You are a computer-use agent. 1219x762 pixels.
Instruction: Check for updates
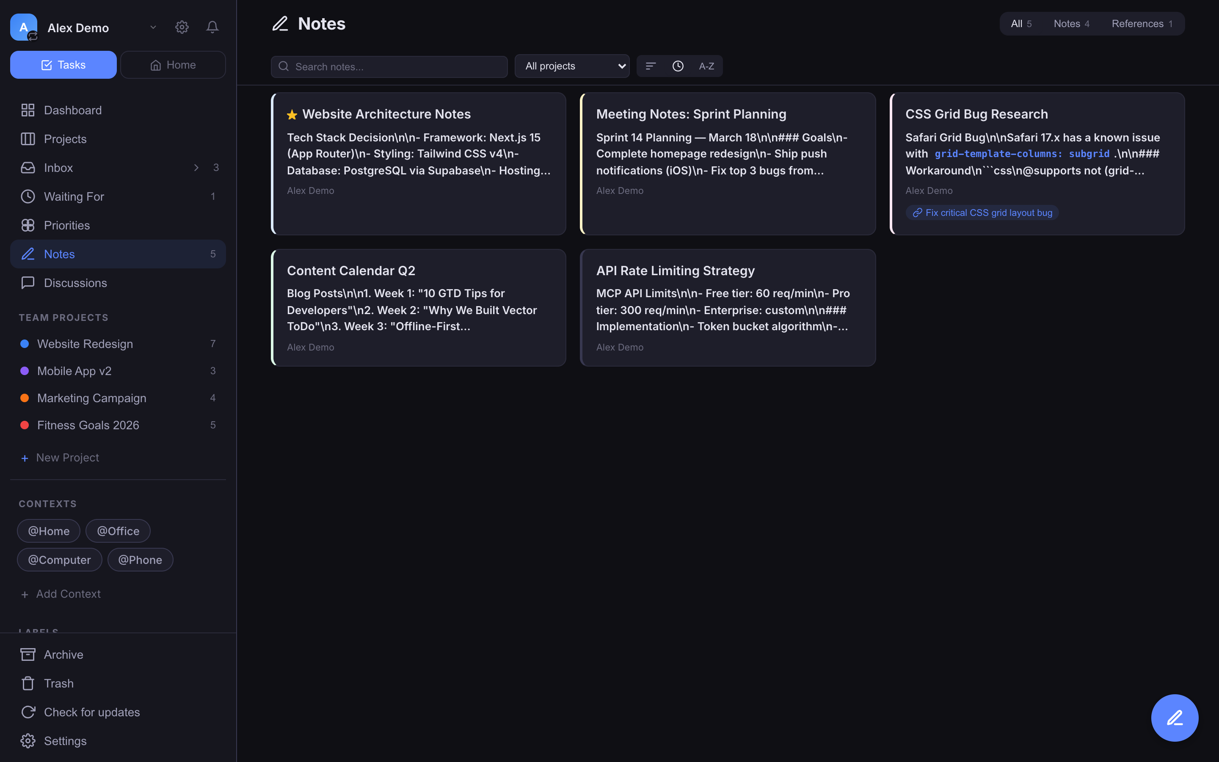click(x=118, y=712)
